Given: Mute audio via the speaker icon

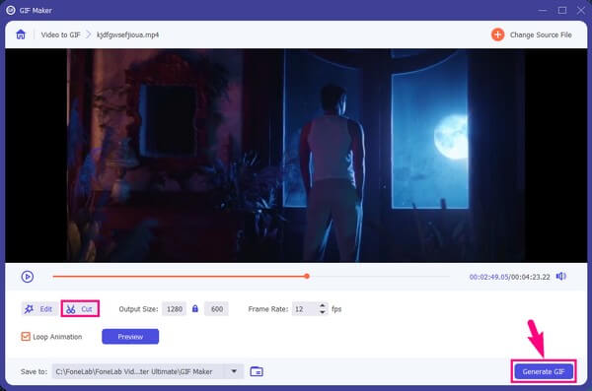Looking at the screenshot, I should 561,277.
